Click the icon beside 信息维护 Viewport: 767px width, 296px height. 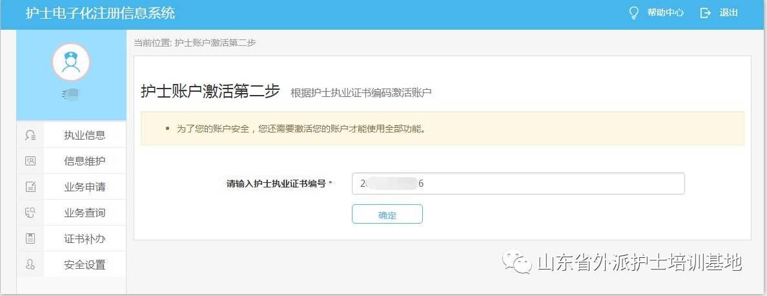(x=30, y=161)
